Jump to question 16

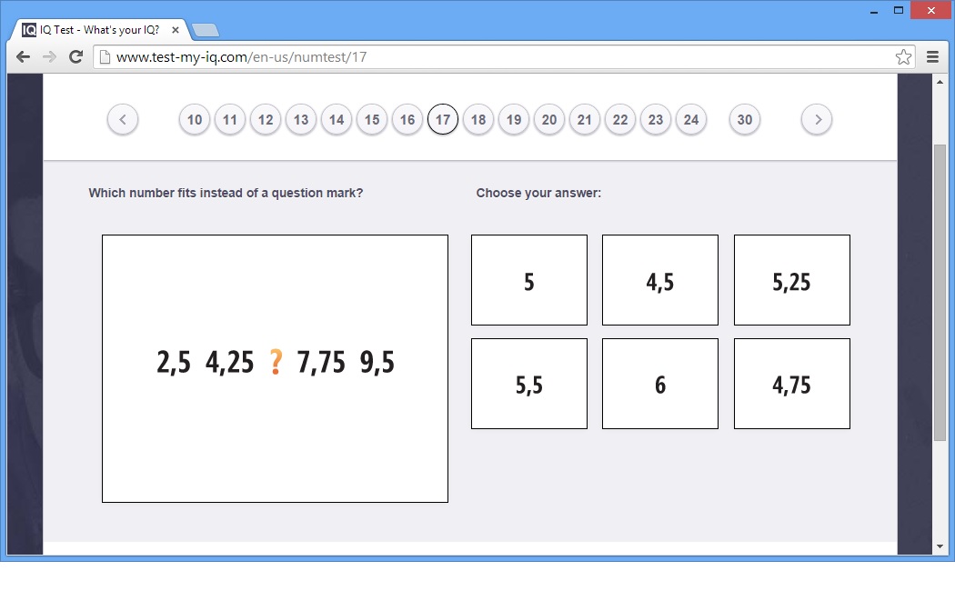[407, 119]
